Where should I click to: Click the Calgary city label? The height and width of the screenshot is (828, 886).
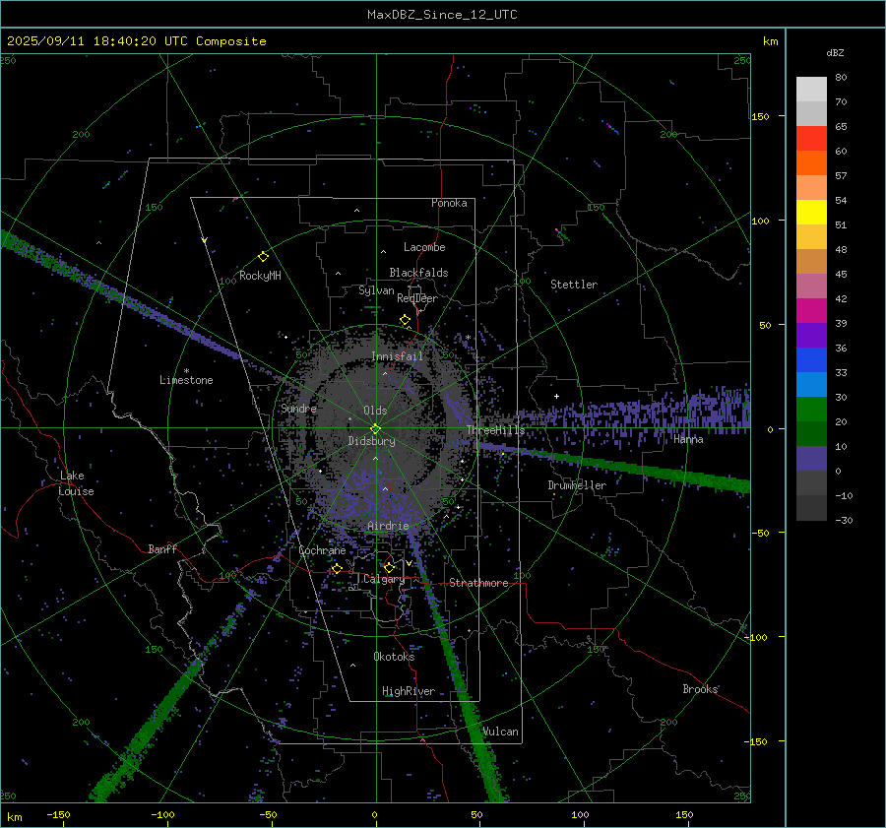tap(384, 579)
